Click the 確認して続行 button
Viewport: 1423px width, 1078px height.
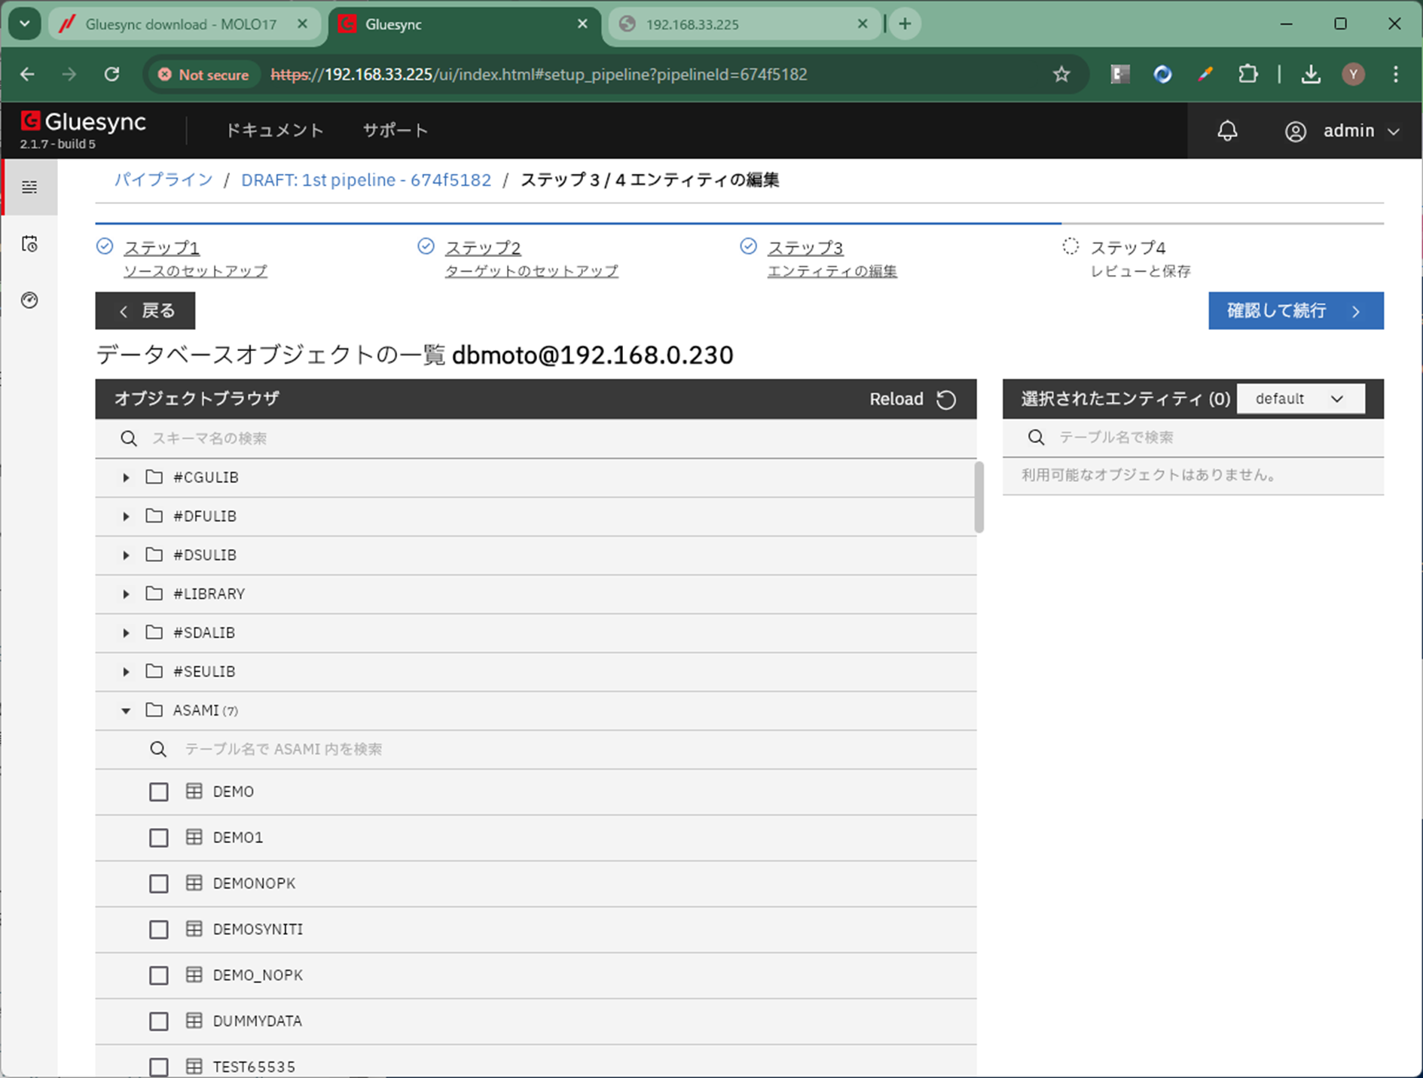click(1295, 311)
